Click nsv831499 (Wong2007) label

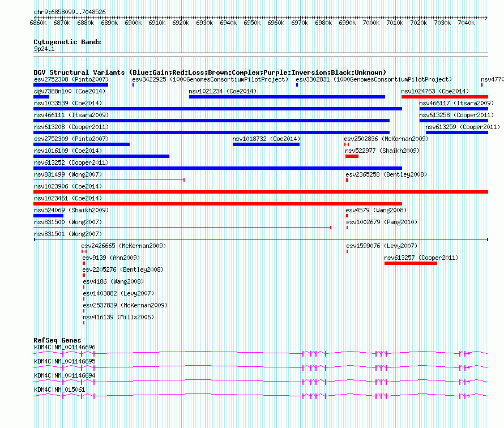pyautogui.click(x=68, y=174)
